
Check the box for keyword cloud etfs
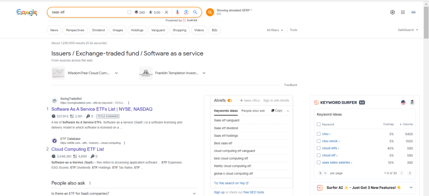[x=318, y=148]
